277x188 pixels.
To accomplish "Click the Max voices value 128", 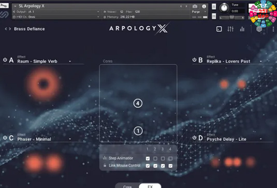I will [137, 12].
